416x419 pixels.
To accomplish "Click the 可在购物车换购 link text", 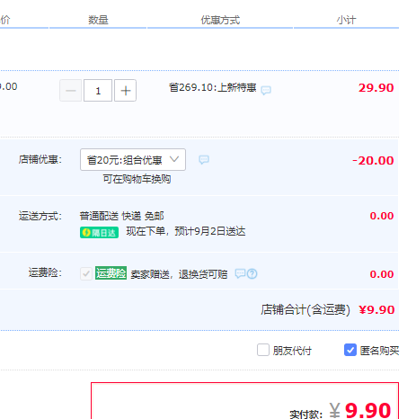I will pyautogui.click(x=137, y=179).
